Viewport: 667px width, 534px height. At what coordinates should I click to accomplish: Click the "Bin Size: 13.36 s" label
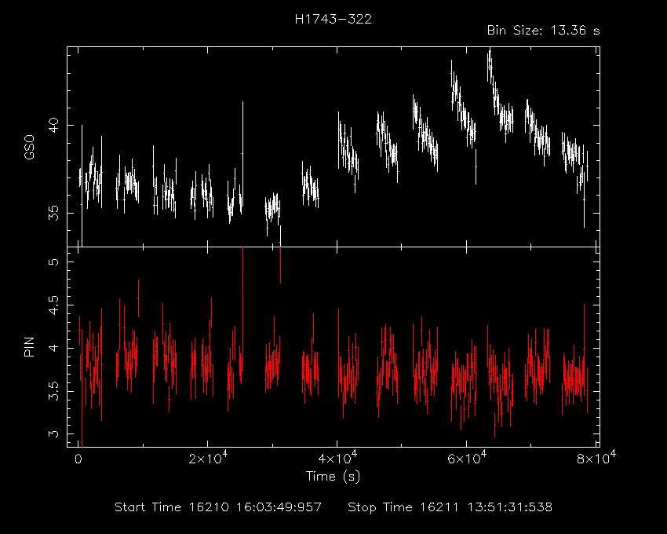pyautogui.click(x=543, y=31)
